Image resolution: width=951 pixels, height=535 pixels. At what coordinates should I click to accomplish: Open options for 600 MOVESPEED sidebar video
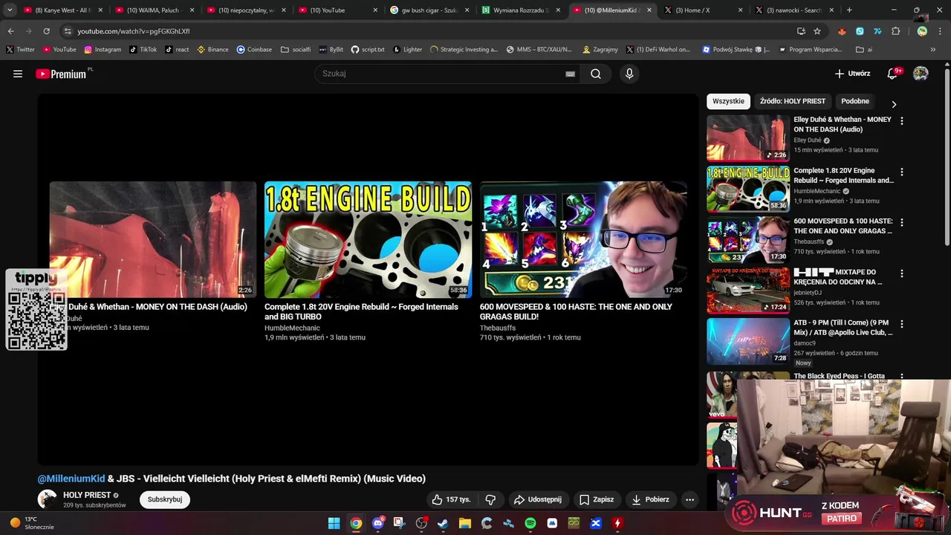tap(902, 222)
